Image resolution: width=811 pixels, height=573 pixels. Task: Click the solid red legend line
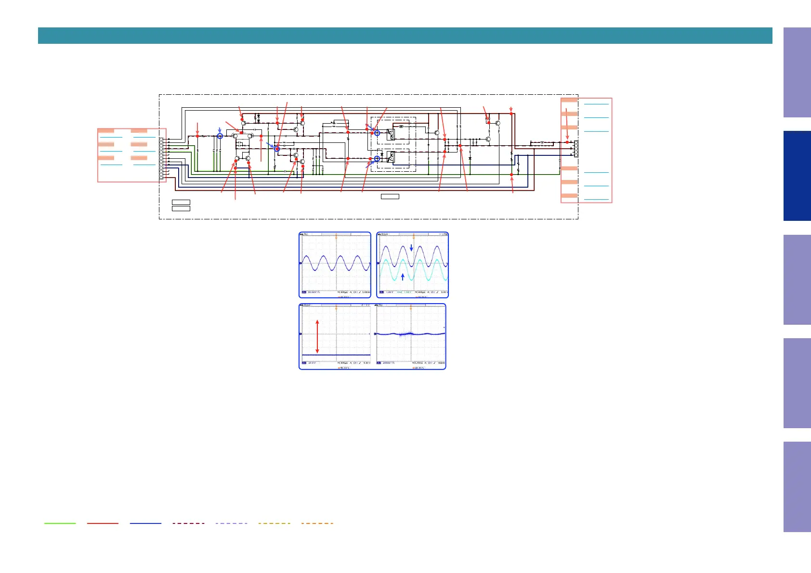point(103,523)
